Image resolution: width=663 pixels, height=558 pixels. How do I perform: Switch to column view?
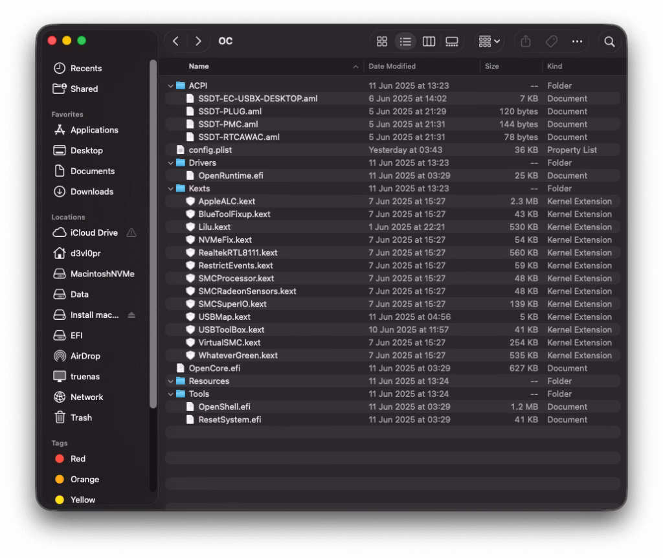[429, 41]
